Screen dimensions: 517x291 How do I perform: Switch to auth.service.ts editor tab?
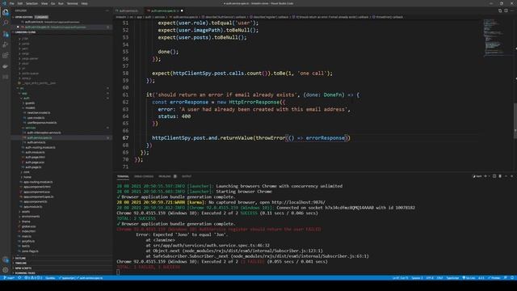[x=128, y=11]
